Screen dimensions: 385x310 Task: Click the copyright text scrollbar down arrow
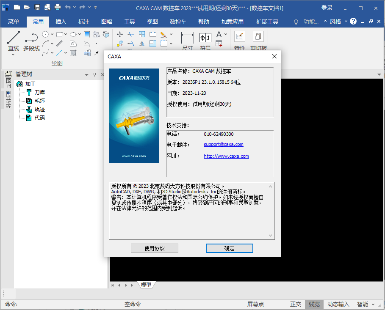[270, 236]
